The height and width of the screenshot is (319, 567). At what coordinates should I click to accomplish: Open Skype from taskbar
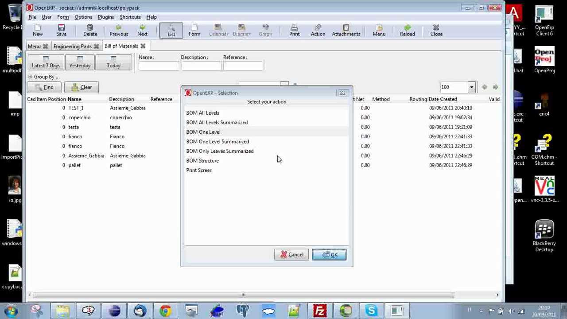371,311
